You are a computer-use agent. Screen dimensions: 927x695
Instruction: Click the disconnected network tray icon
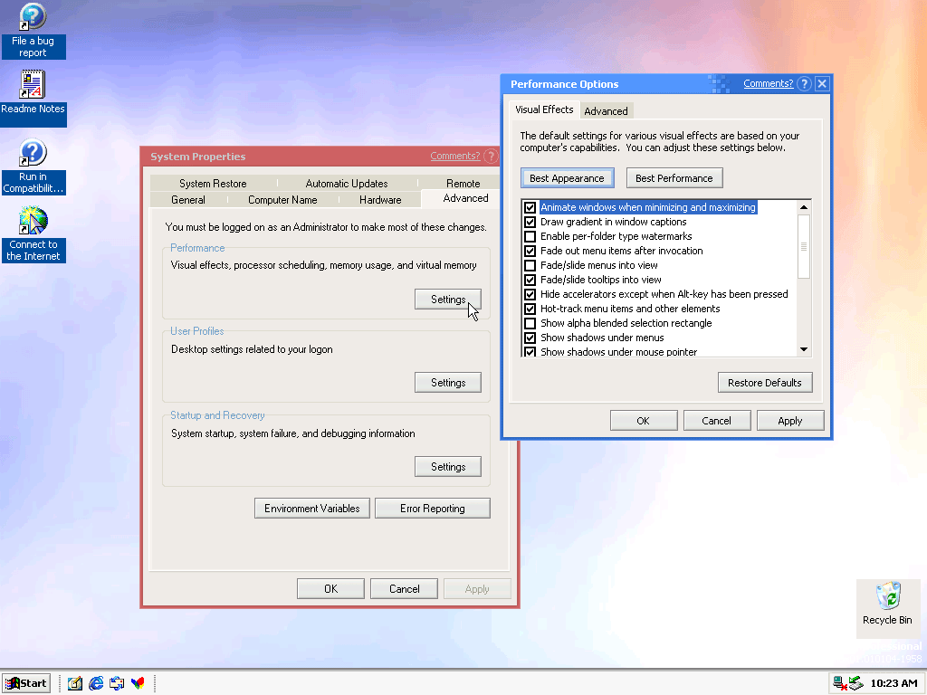tap(839, 683)
